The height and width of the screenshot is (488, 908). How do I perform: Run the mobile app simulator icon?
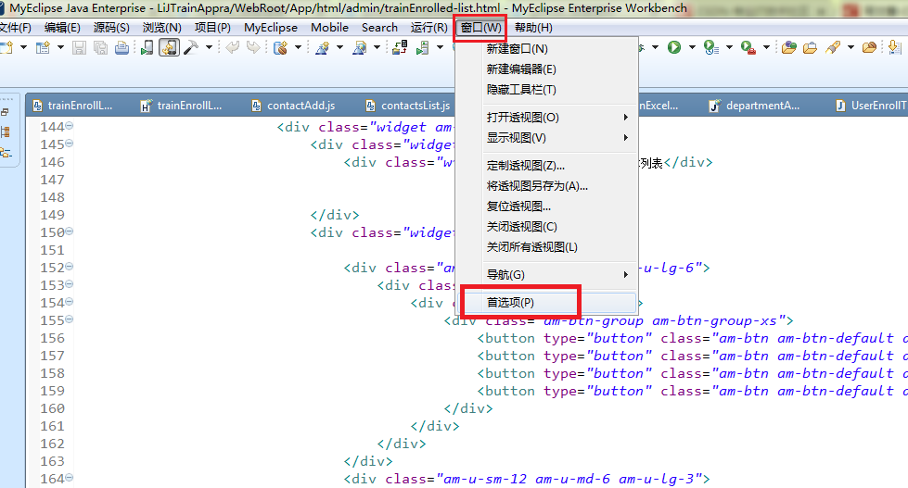pyautogui.click(x=147, y=47)
